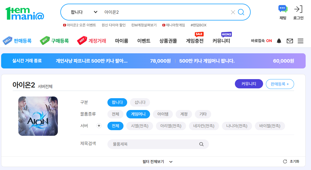This screenshot has width=311, height=170.
Task: Toggle 바로접속 ON setting
Action: [x=261, y=41]
